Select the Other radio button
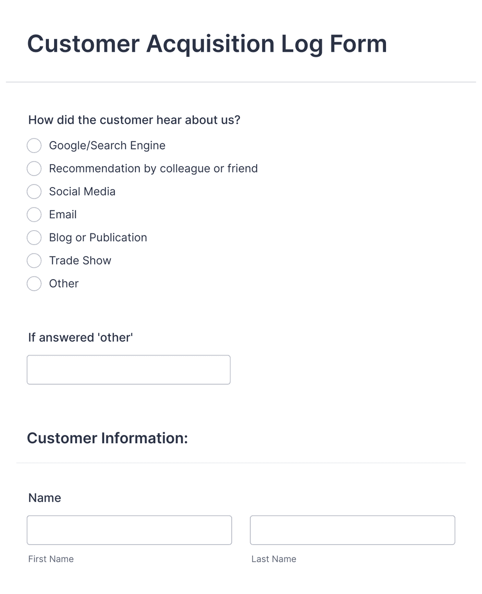The image size is (482, 594). [x=34, y=284]
